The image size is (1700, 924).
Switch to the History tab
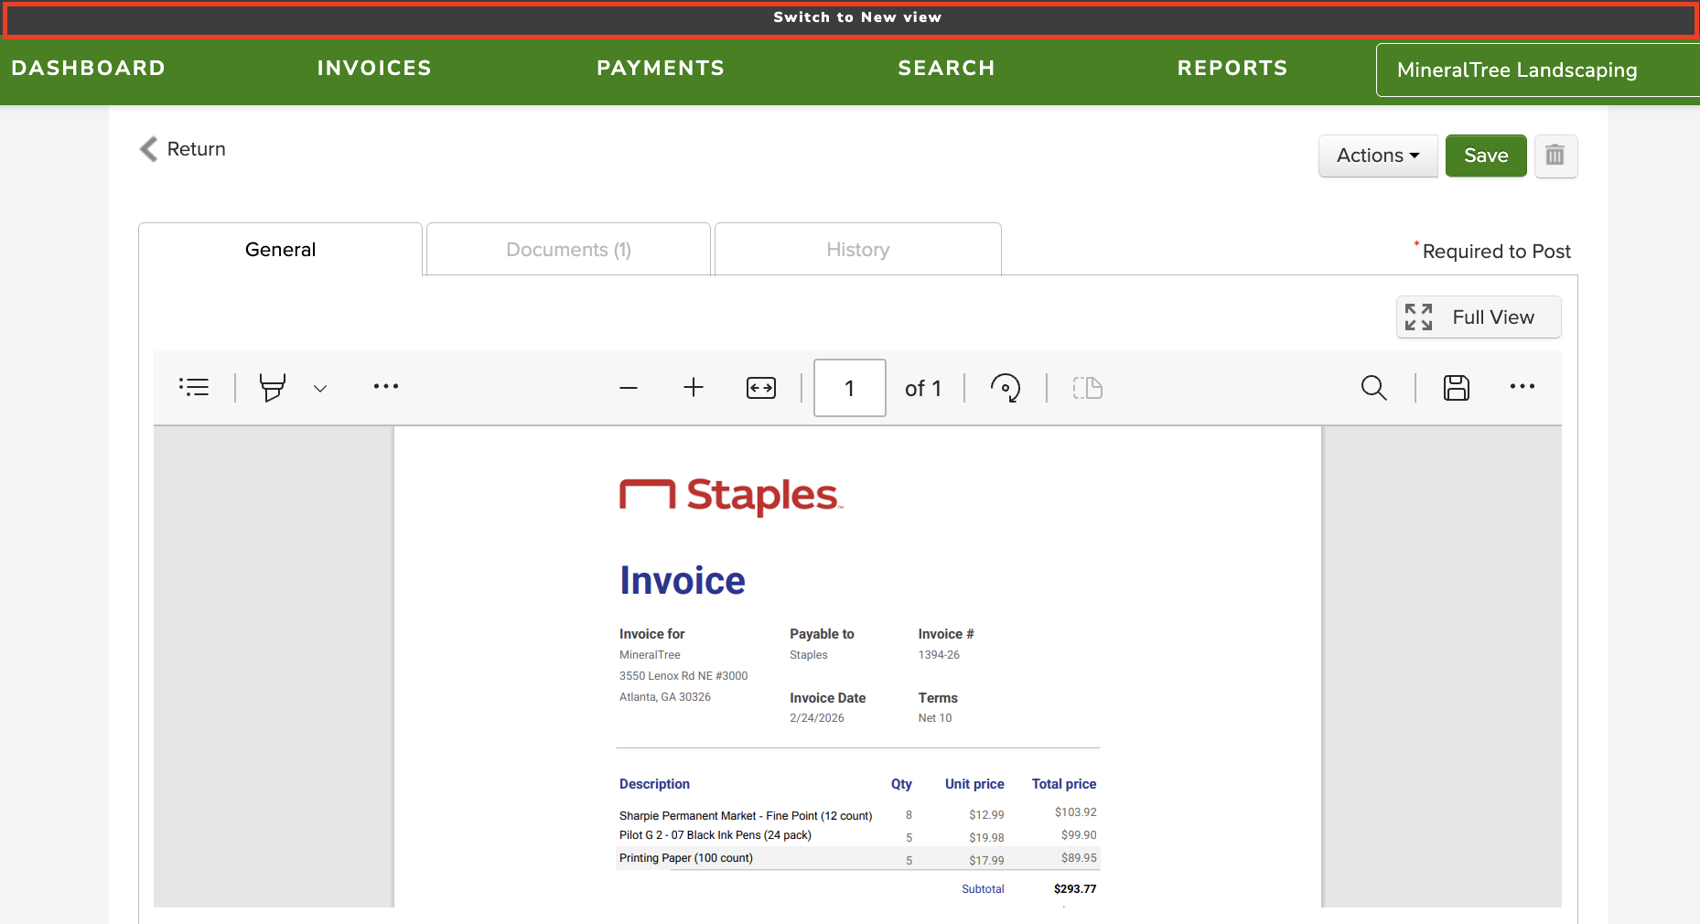[857, 249]
